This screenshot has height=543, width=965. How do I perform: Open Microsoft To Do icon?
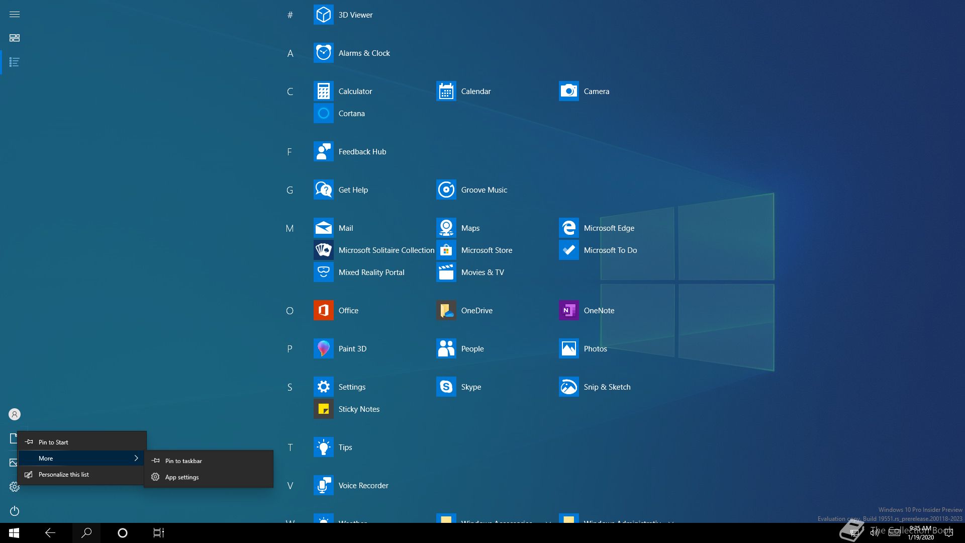pos(568,250)
